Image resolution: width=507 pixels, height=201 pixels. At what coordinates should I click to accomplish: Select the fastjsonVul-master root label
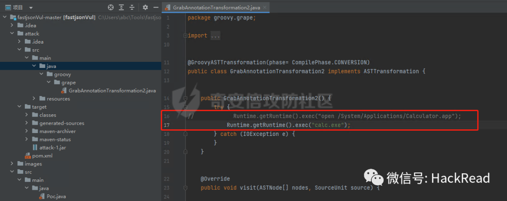pyautogui.click(x=40, y=17)
